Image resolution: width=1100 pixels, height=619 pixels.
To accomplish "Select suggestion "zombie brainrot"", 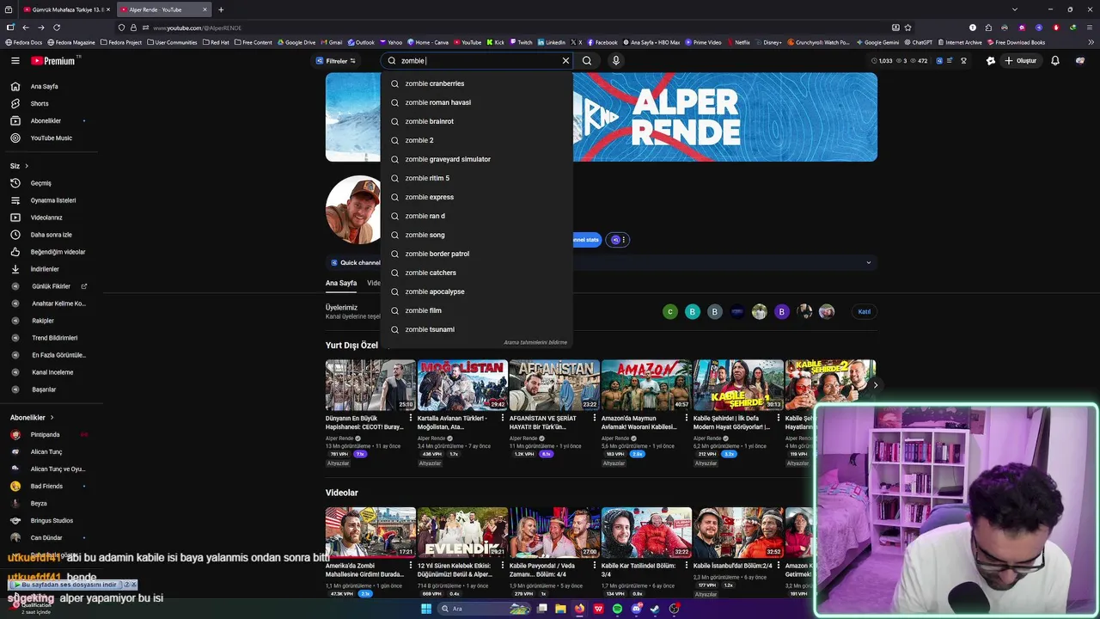I will coord(477,121).
